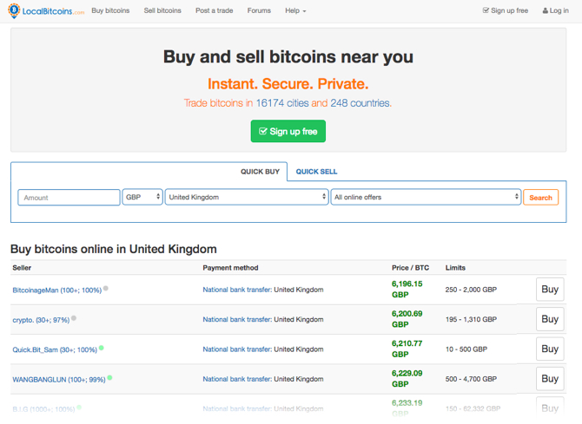The width and height of the screenshot is (582, 424).
Task: Open seller crypto. profile
Action: [x=41, y=320]
